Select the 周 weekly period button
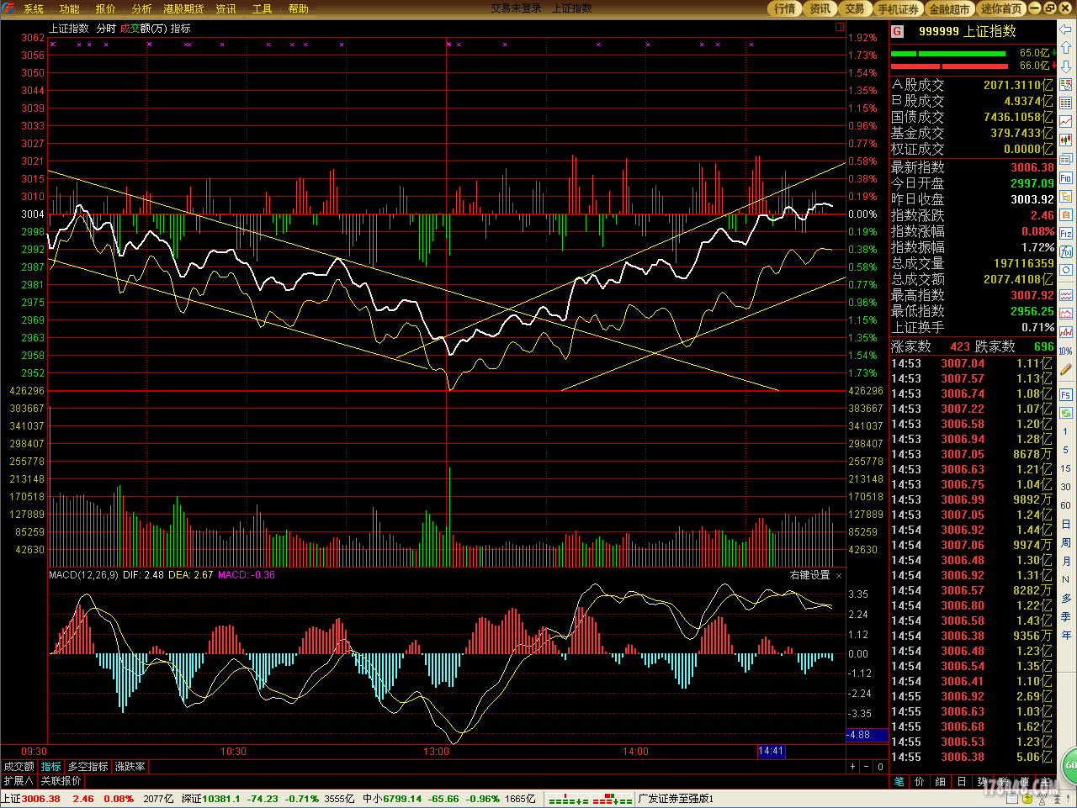This screenshot has width=1077, height=808. click(x=1066, y=542)
